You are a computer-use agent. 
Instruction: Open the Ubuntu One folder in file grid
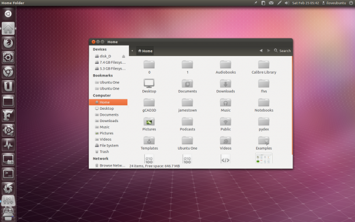click(187, 143)
